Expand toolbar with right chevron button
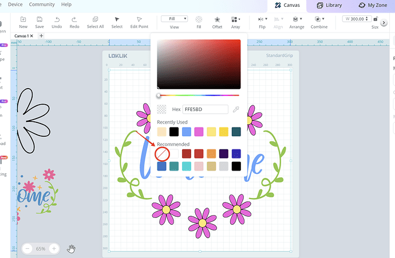This screenshot has height=258, width=395. [x=384, y=23]
